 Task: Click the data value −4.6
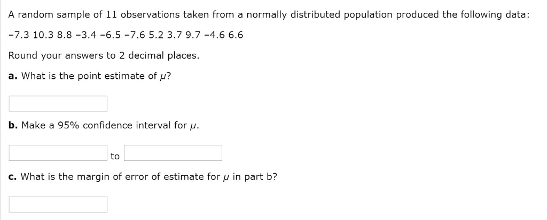tap(214, 35)
